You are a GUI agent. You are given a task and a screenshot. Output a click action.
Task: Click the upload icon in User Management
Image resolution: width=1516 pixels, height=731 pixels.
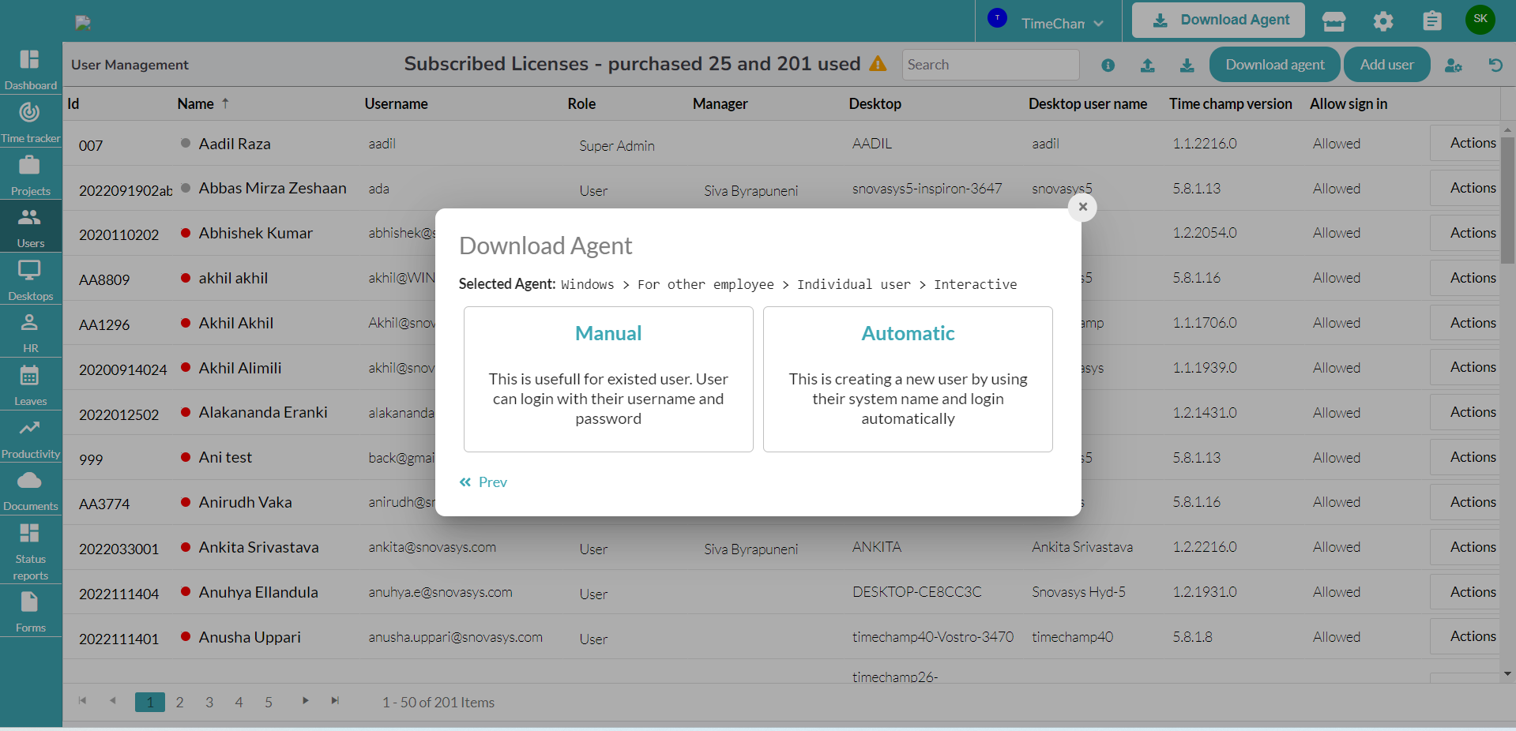click(1147, 66)
